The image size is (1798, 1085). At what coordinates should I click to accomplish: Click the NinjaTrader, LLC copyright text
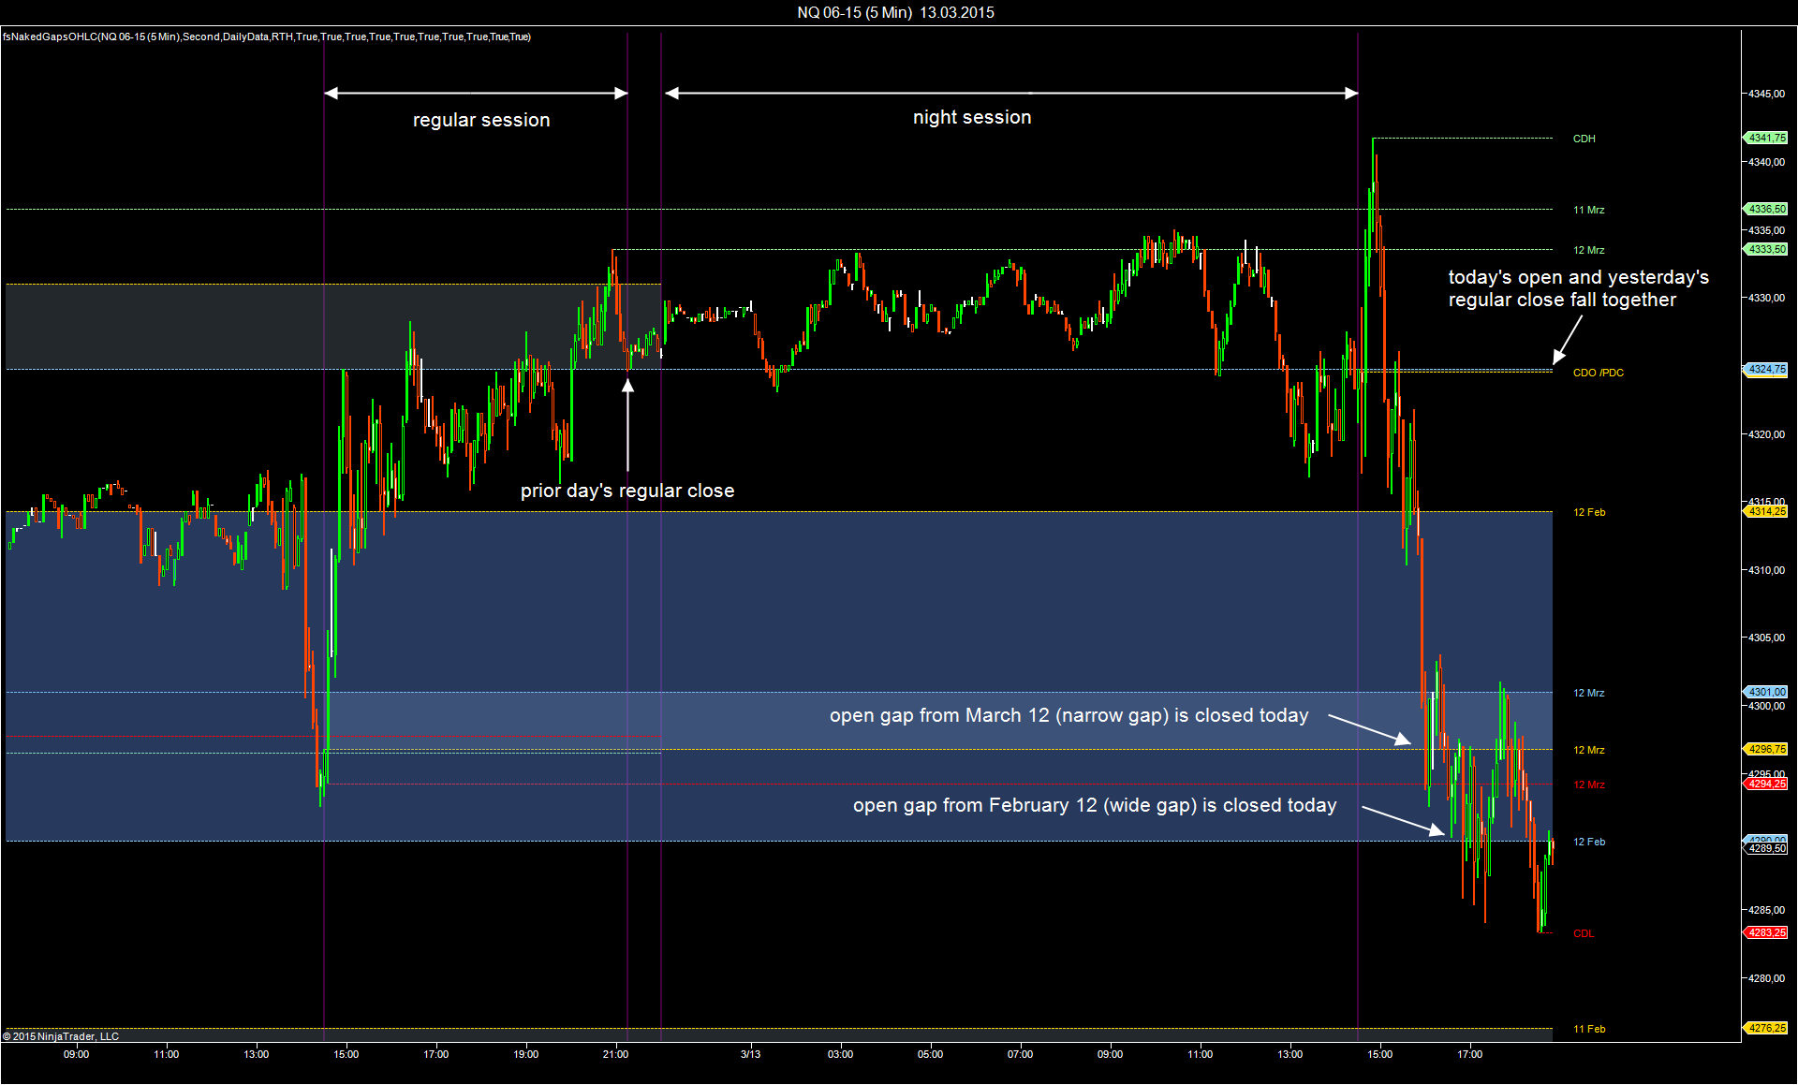point(61,1036)
